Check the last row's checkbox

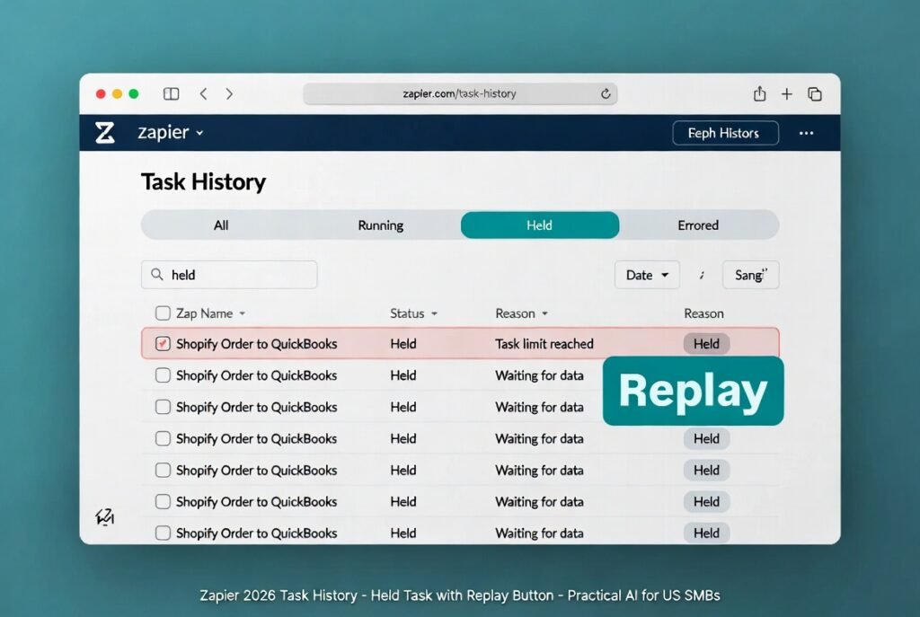coord(163,533)
